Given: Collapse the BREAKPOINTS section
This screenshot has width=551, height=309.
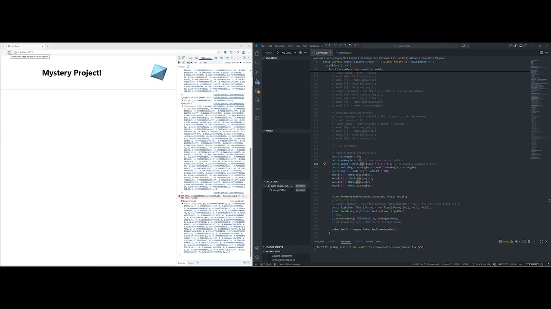Looking at the screenshot, I should coord(286,251).
